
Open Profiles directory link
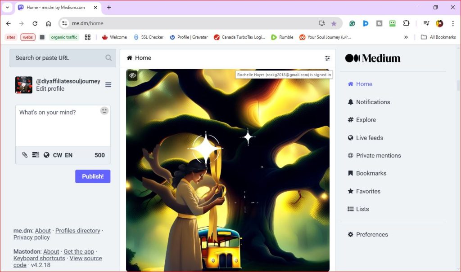(x=77, y=231)
